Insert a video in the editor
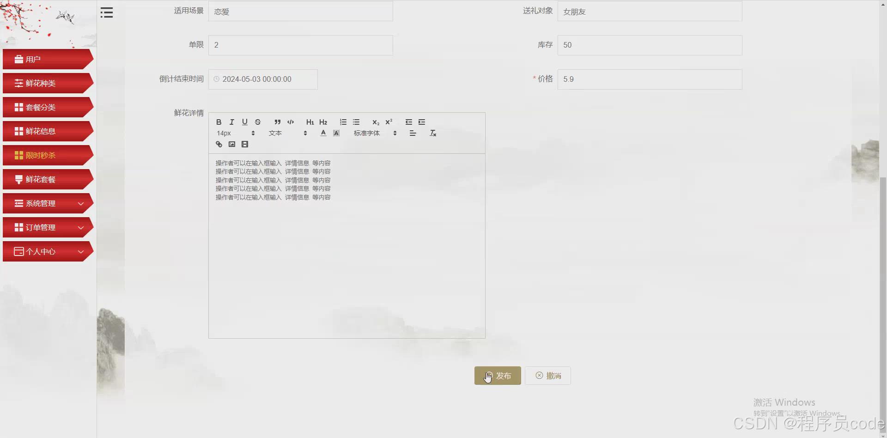The image size is (887, 438). point(245,144)
